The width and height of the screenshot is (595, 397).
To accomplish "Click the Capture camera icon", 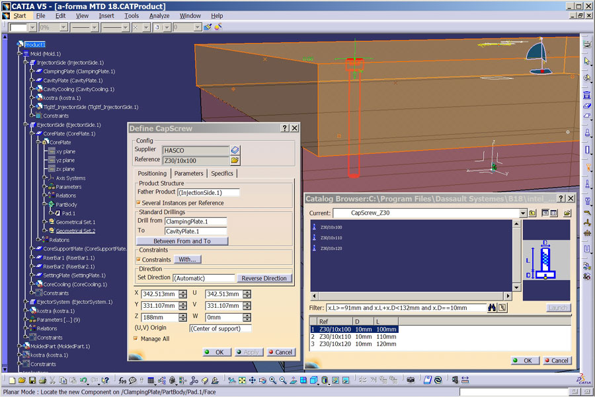I will (x=410, y=380).
